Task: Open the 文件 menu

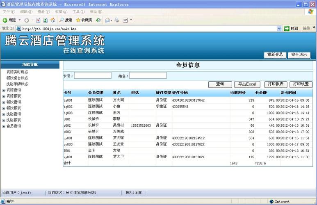Action: coord(9,11)
